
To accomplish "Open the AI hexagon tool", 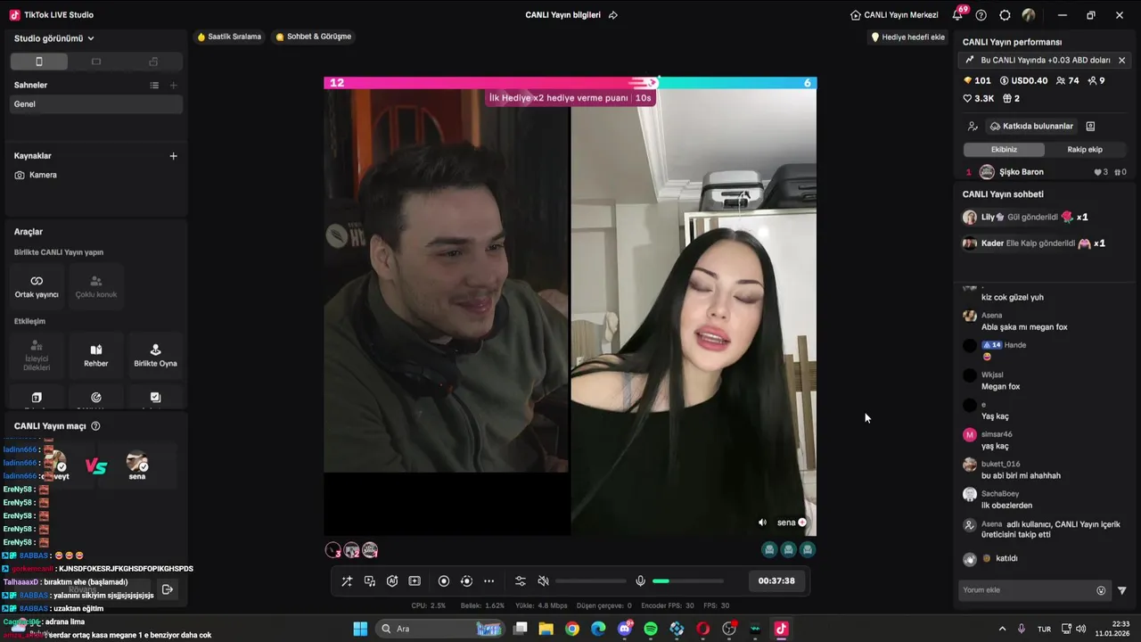I will click(392, 581).
